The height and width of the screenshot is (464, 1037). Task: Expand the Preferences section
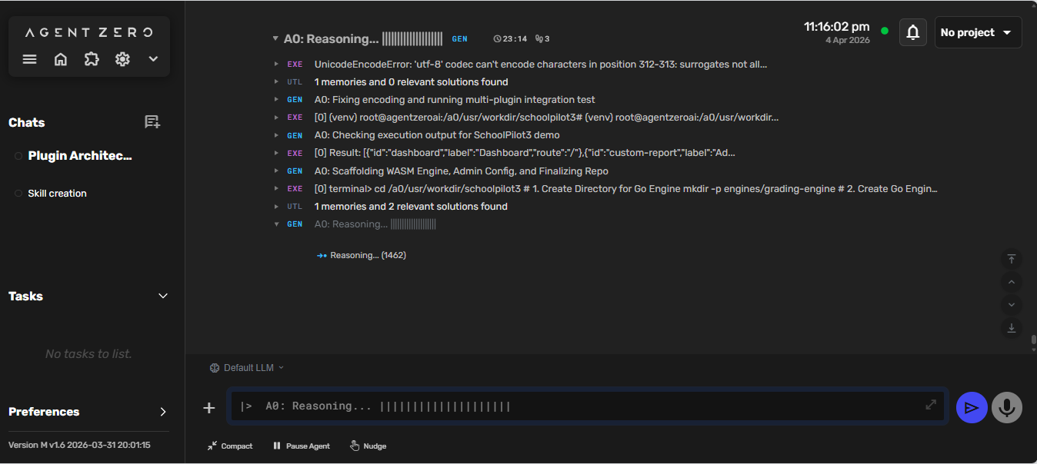pyautogui.click(x=162, y=412)
